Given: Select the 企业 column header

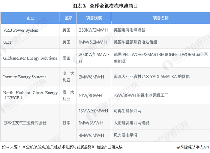Looking at the screenshot, I should click(30, 18).
